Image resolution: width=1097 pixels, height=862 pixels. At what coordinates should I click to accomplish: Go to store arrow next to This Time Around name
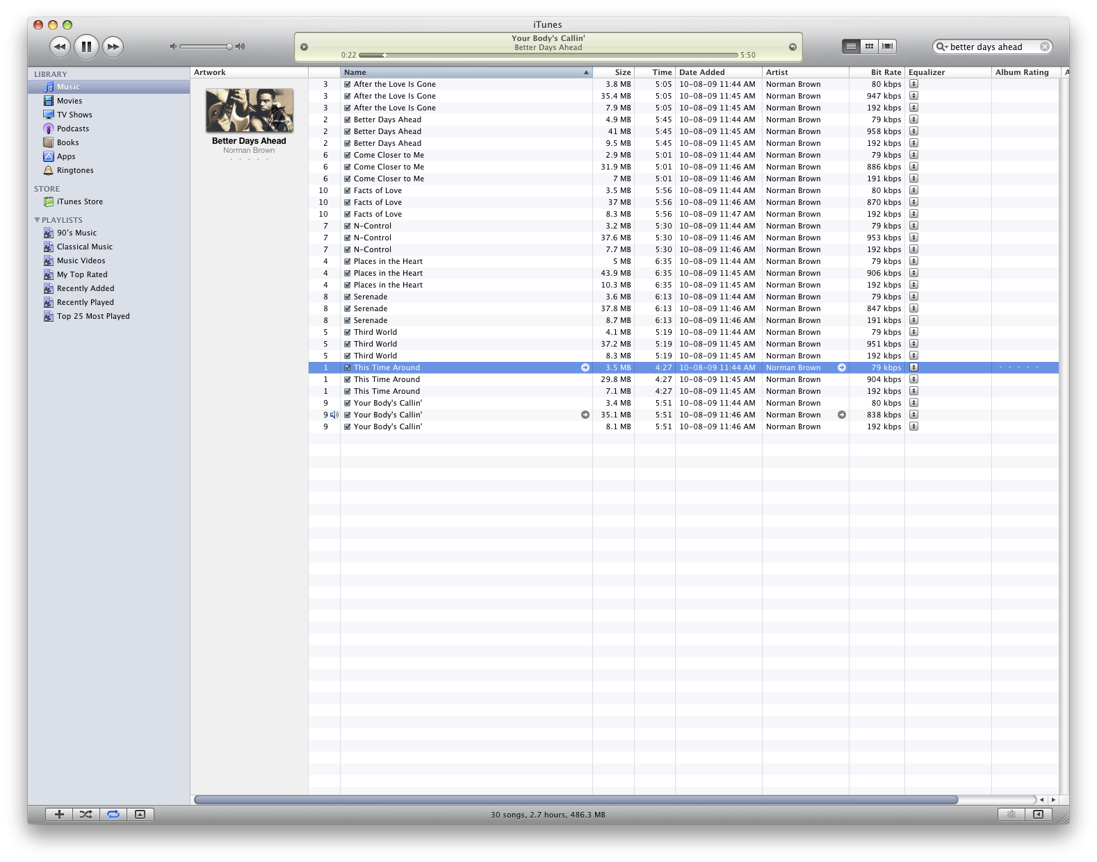585,367
